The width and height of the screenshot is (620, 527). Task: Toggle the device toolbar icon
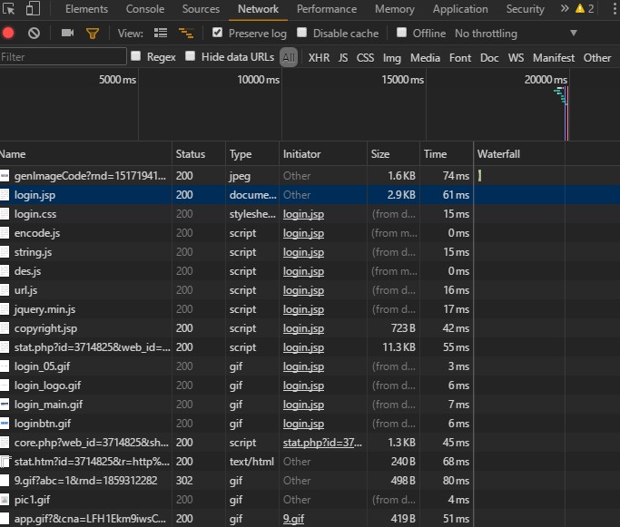(x=32, y=9)
